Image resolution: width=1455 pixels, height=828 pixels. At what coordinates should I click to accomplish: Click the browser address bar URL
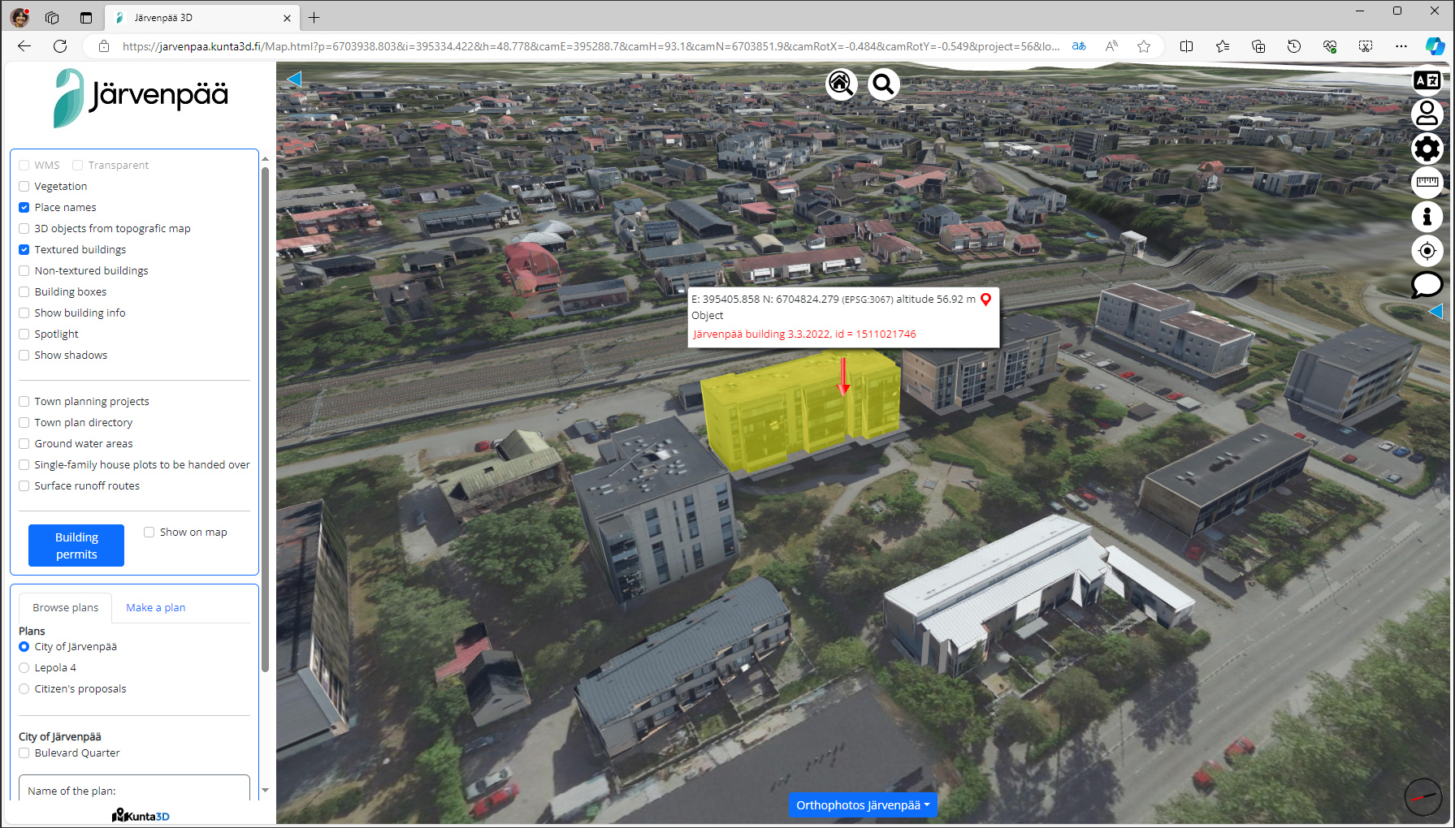point(591,46)
